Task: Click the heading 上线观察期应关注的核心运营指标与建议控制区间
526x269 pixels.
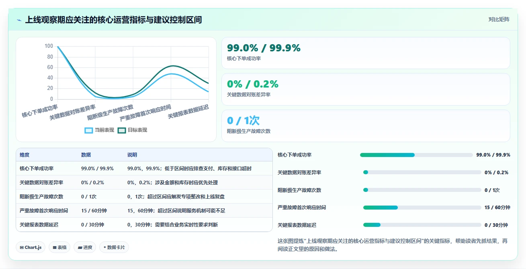Action: click(x=113, y=20)
